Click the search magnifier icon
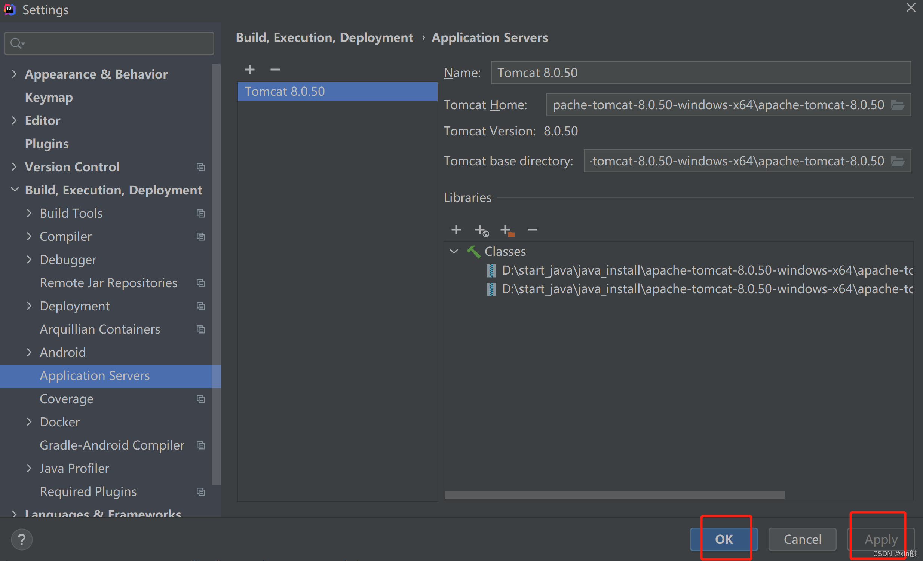This screenshot has width=923, height=561. coord(17,43)
